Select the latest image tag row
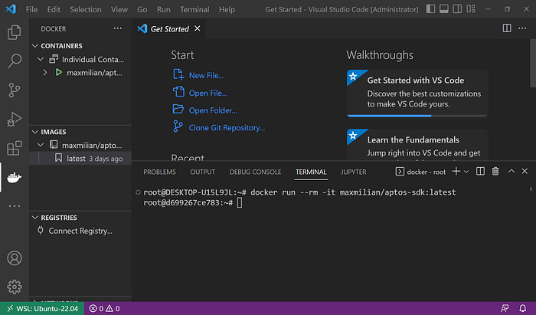Screen dimensions: 536x315 point(80,159)
